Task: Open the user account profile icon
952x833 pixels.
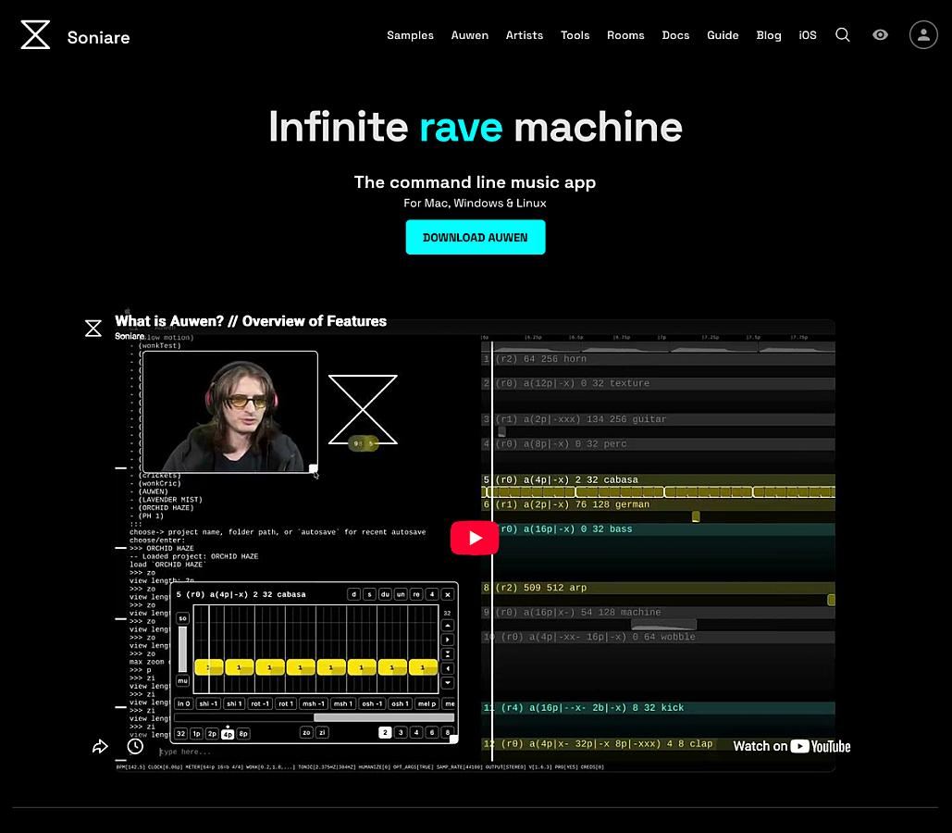Action: point(923,34)
